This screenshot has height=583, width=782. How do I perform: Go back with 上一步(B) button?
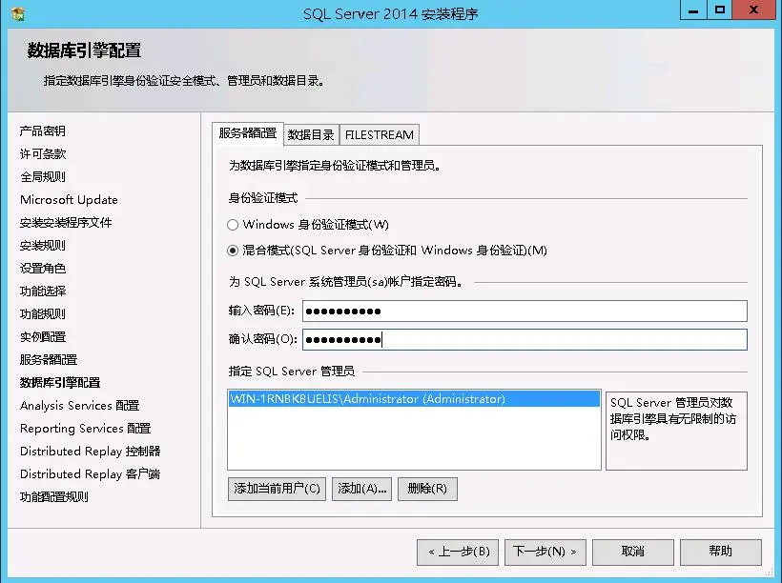(x=458, y=553)
